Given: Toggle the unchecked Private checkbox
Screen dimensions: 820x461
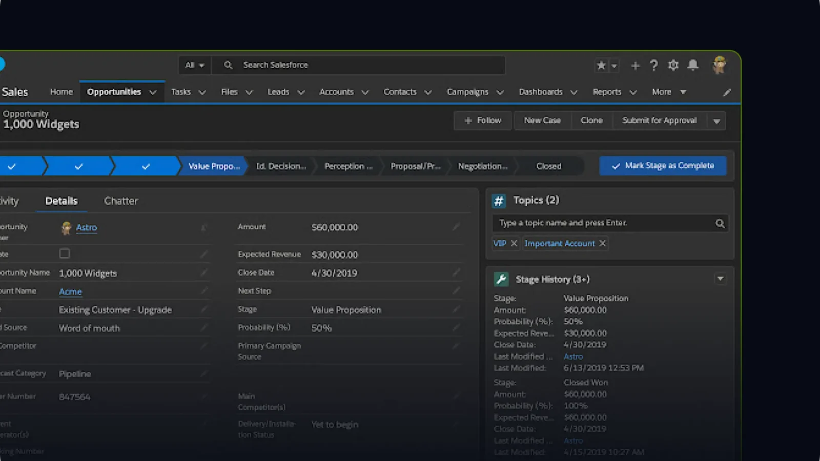Looking at the screenshot, I should pyautogui.click(x=65, y=254).
